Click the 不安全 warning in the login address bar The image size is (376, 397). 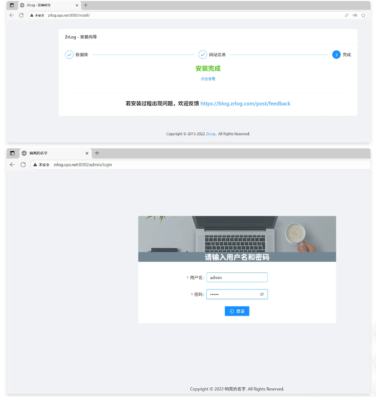[41, 165]
